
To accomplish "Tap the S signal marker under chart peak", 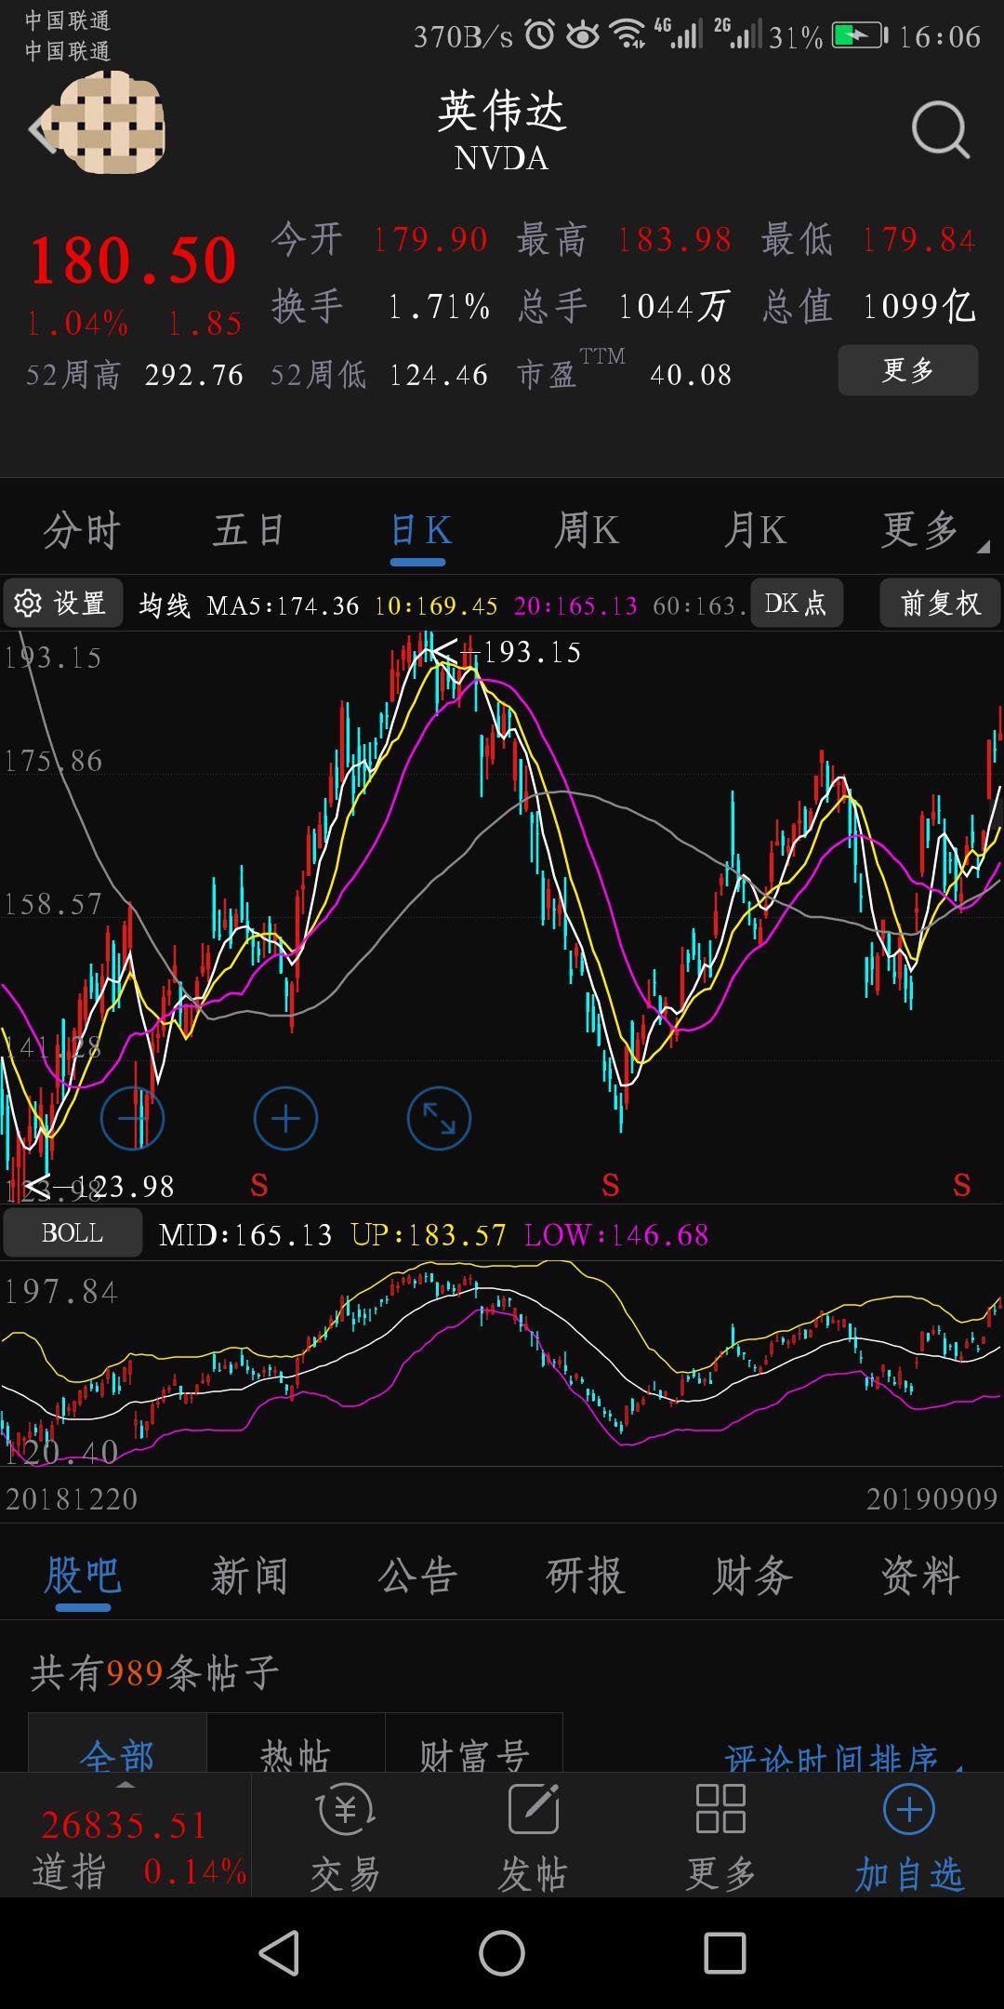I will point(610,1185).
